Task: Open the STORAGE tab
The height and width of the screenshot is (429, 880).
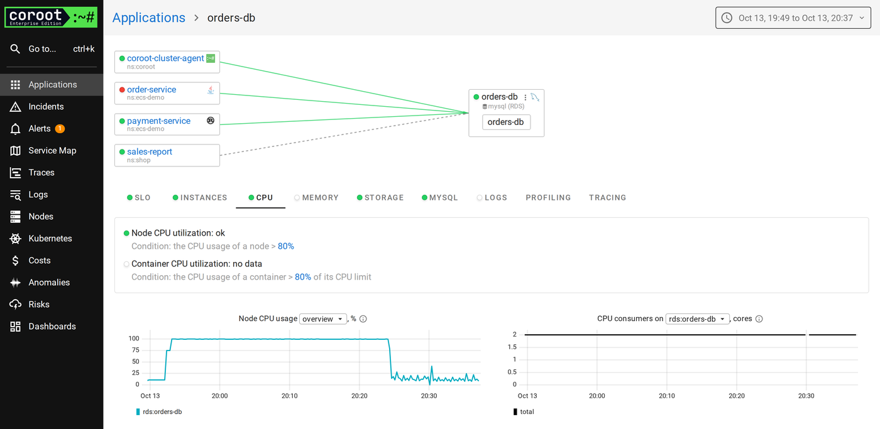Action: [x=380, y=197]
